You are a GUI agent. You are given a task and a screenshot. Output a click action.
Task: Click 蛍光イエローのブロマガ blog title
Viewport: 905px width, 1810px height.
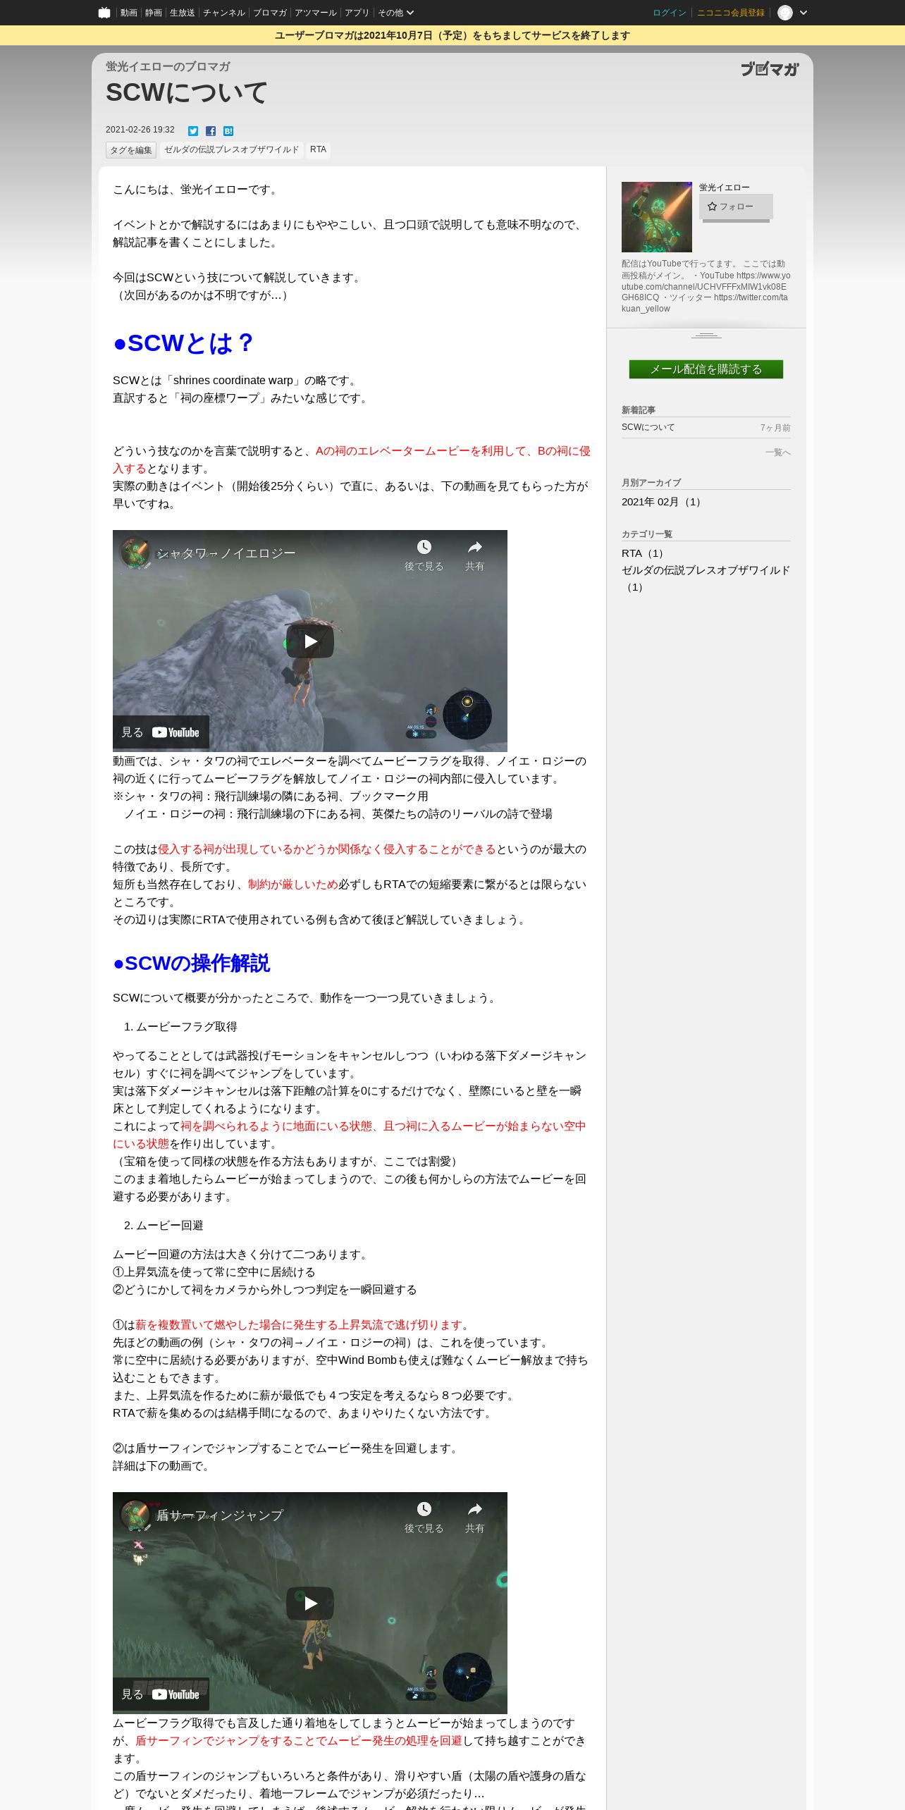click(x=168, y=66)
